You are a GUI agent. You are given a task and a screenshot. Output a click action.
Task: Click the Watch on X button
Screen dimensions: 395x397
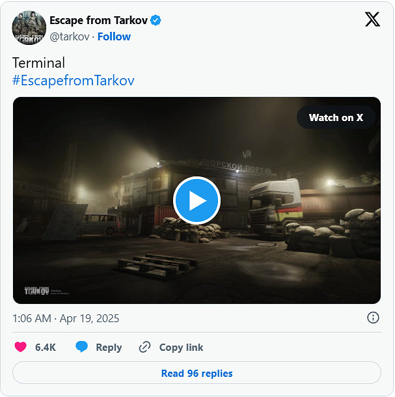pos(336,118)
